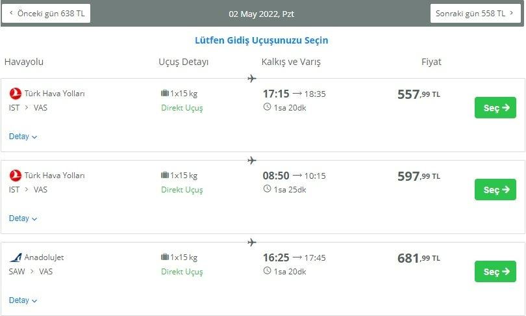Expand Detay for the AnadoluJet flight
526x316 pixels.
tap(23, 300)
